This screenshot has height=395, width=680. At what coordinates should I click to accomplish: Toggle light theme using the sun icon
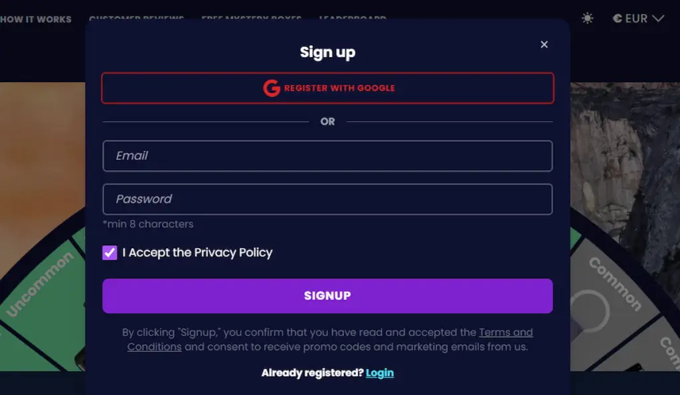pos(587,18)
